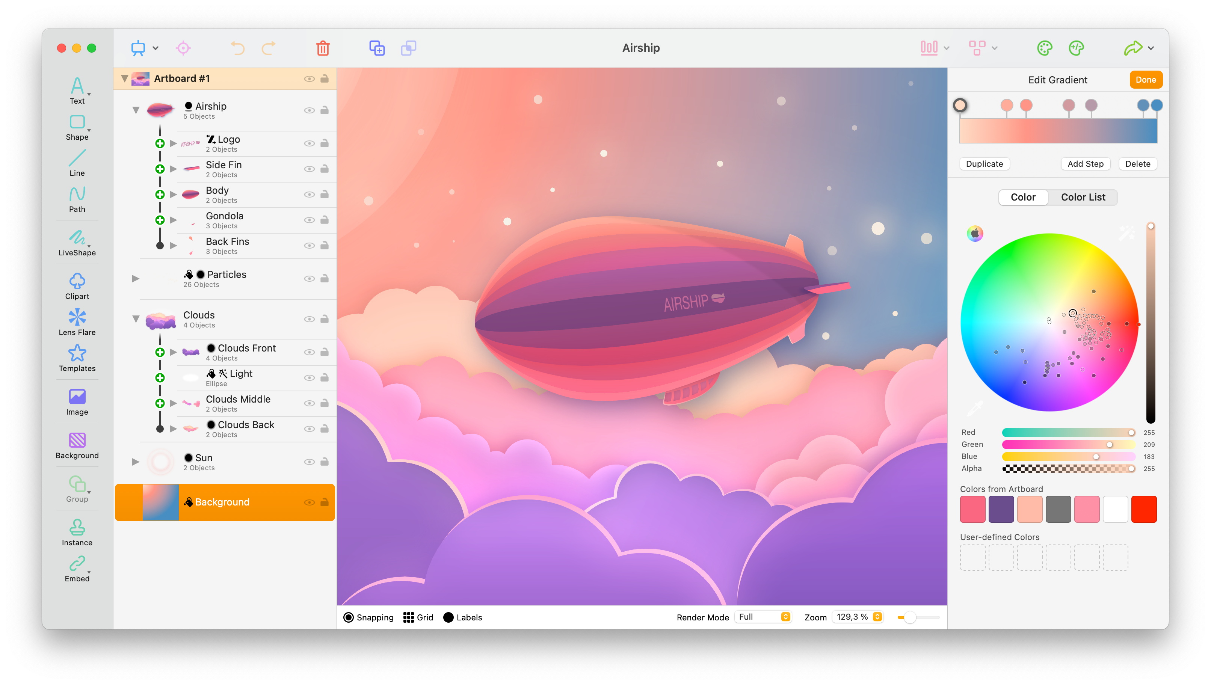Toggle Grid display
Viewport: 1211px width, 685px height.
[418, 617]
